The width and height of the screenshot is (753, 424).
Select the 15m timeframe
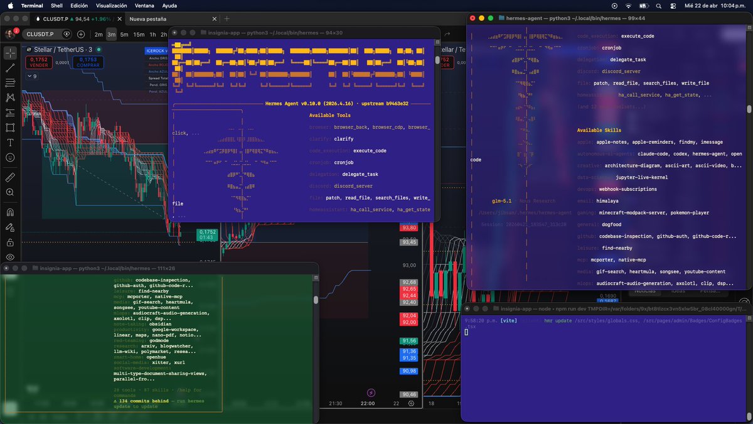click(x=139, y=35)
